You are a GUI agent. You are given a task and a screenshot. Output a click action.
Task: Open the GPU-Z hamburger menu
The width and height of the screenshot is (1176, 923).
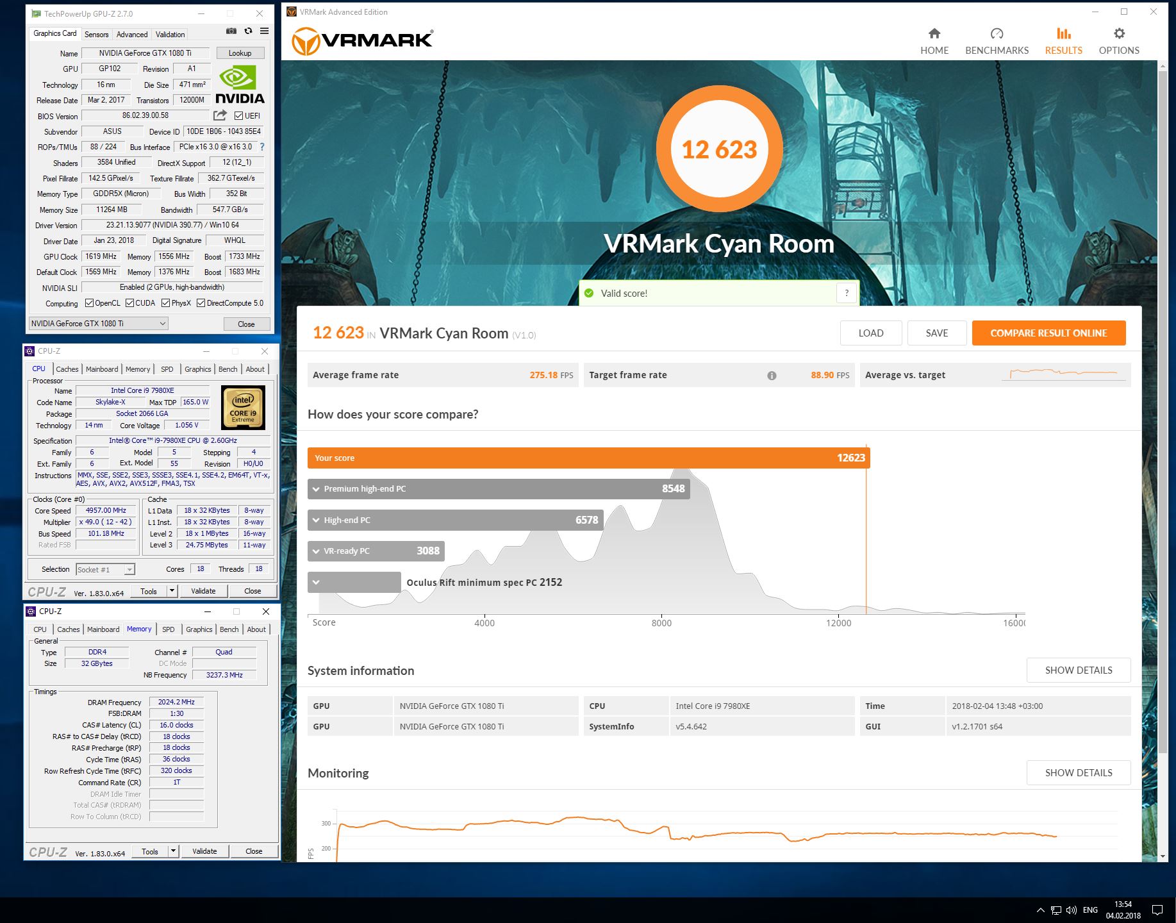[x=264, y=31]
